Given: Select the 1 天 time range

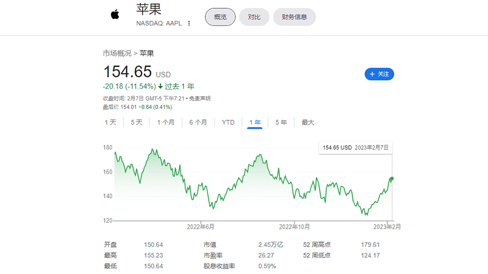Looking at the screenshot, I should click(110, 122).
